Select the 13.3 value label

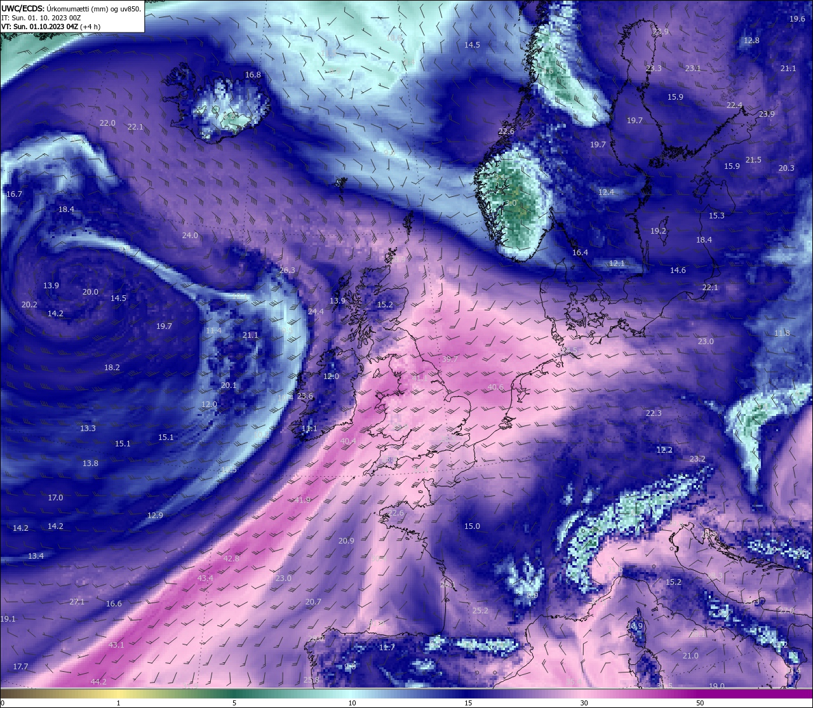coord(88,429)
